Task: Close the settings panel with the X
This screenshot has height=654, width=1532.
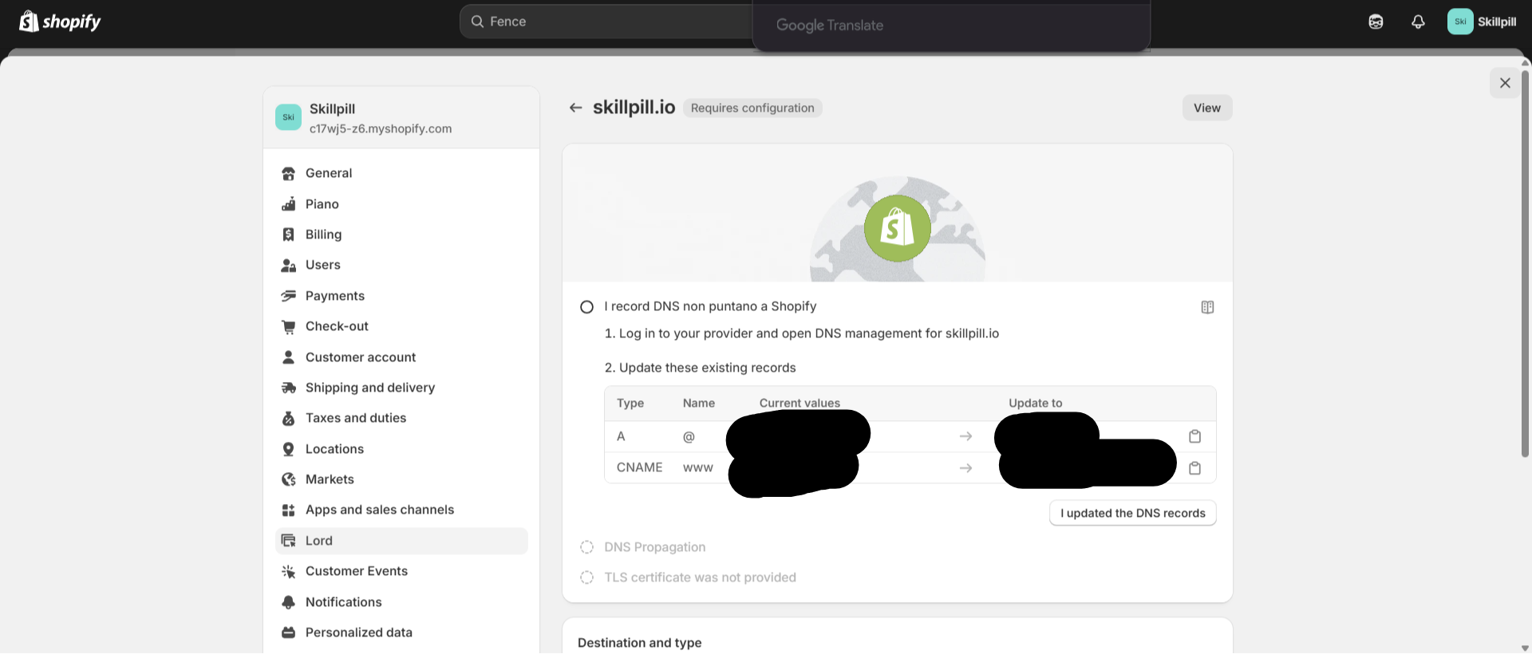Action: tap(1505, 83)
